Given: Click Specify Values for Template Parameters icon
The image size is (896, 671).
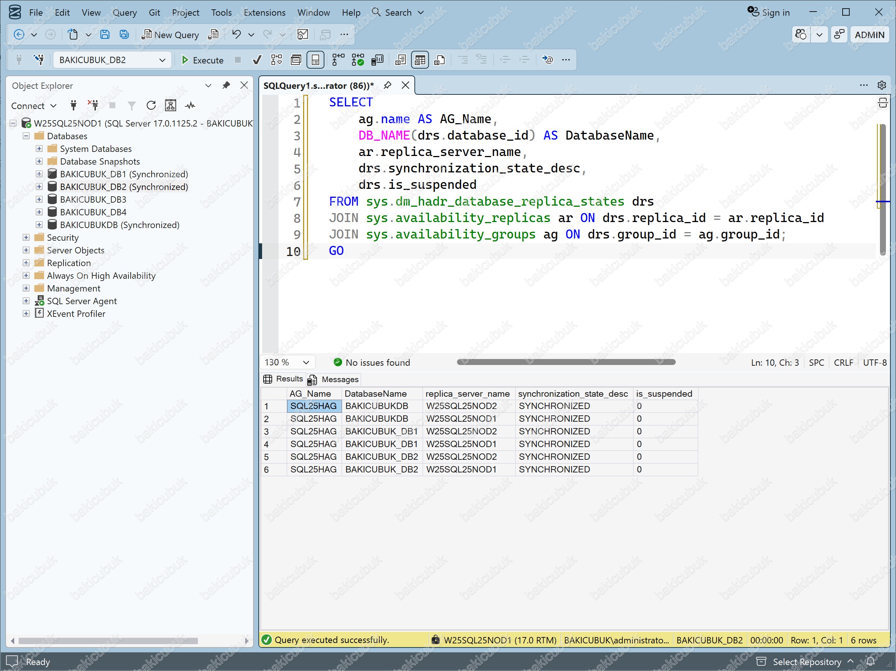Looking at the screenshot, I should (x=548, y=60).
